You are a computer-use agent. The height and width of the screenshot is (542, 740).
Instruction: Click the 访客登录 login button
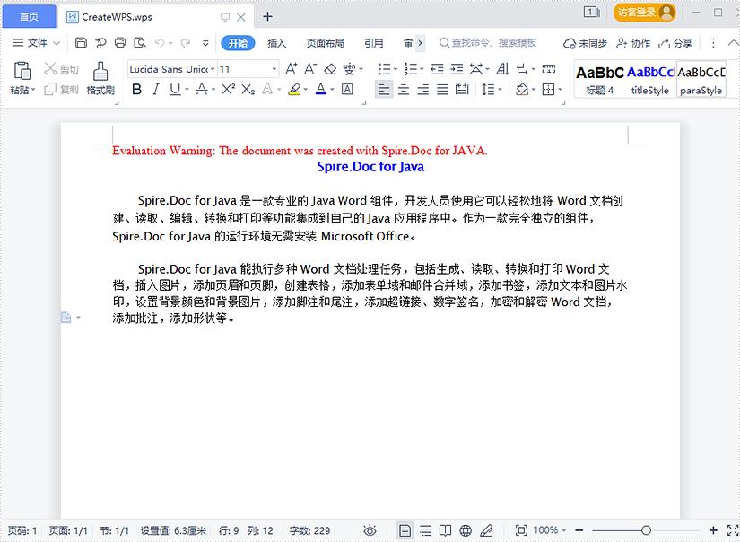(x=642, y=13)
